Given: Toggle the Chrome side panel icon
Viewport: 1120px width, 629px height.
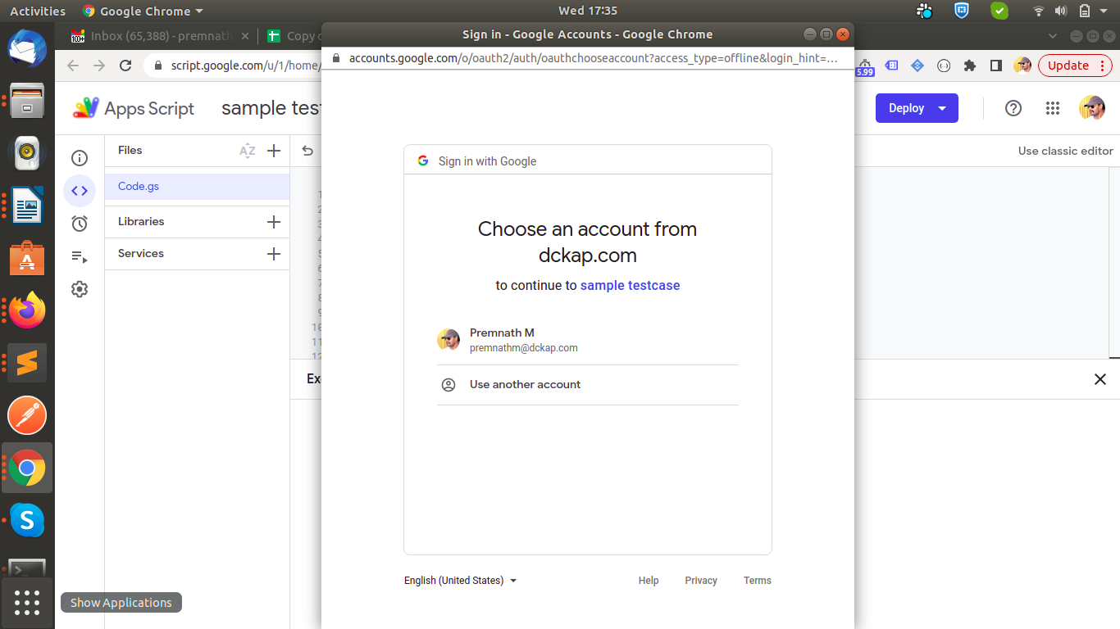Looking at the screenshot, I should (x=996, y=66).
